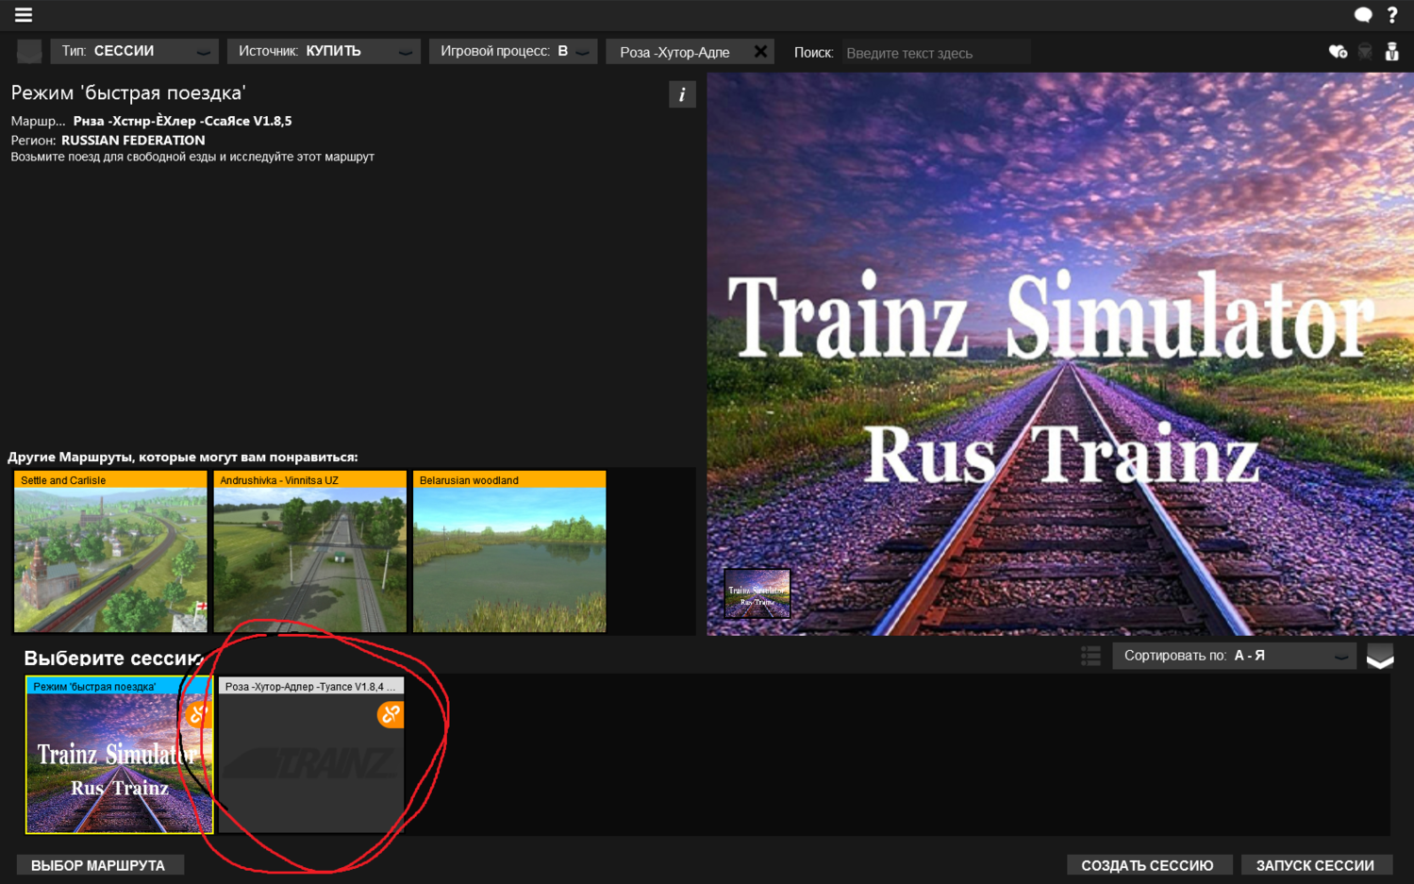Focus the Поиск search text field
This screenshot has width=1414, height=884.
coord(936,53)
